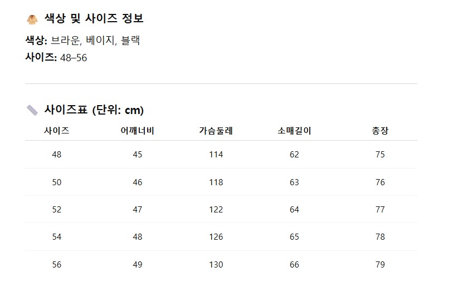This screenshot has width=453, height=292.
Task: Click the 색상 및 사이즈 정보 heading
Action: pos(94,19)
